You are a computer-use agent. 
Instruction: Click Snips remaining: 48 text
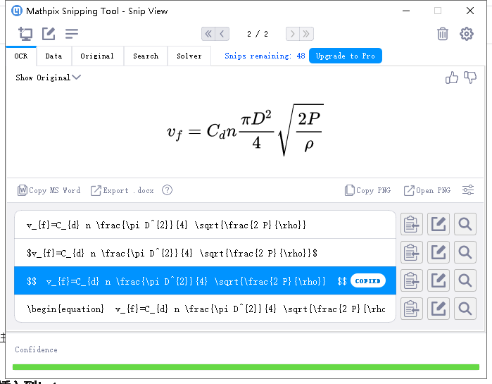(x=265, y=56)
